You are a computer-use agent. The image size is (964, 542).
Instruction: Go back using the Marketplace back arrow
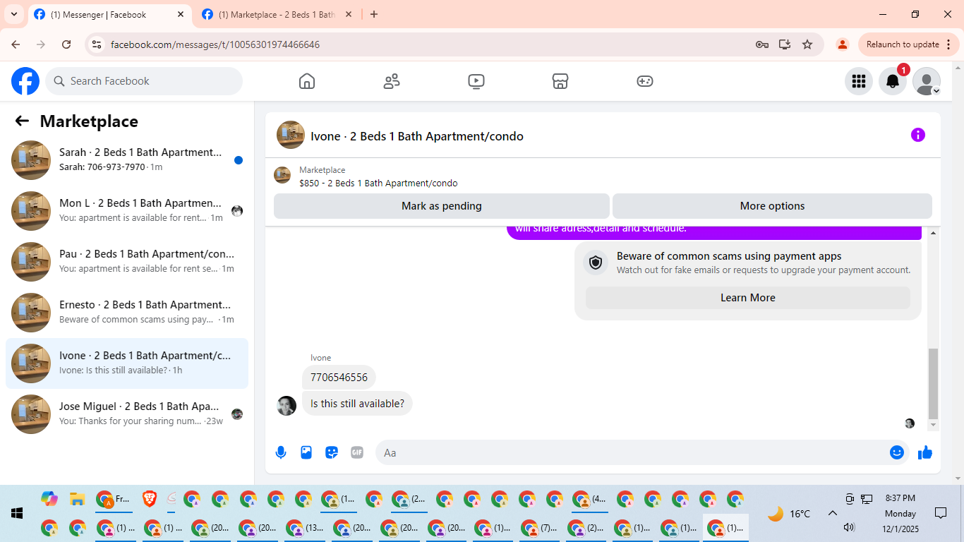pyautogui.click(x=22, y=121)
